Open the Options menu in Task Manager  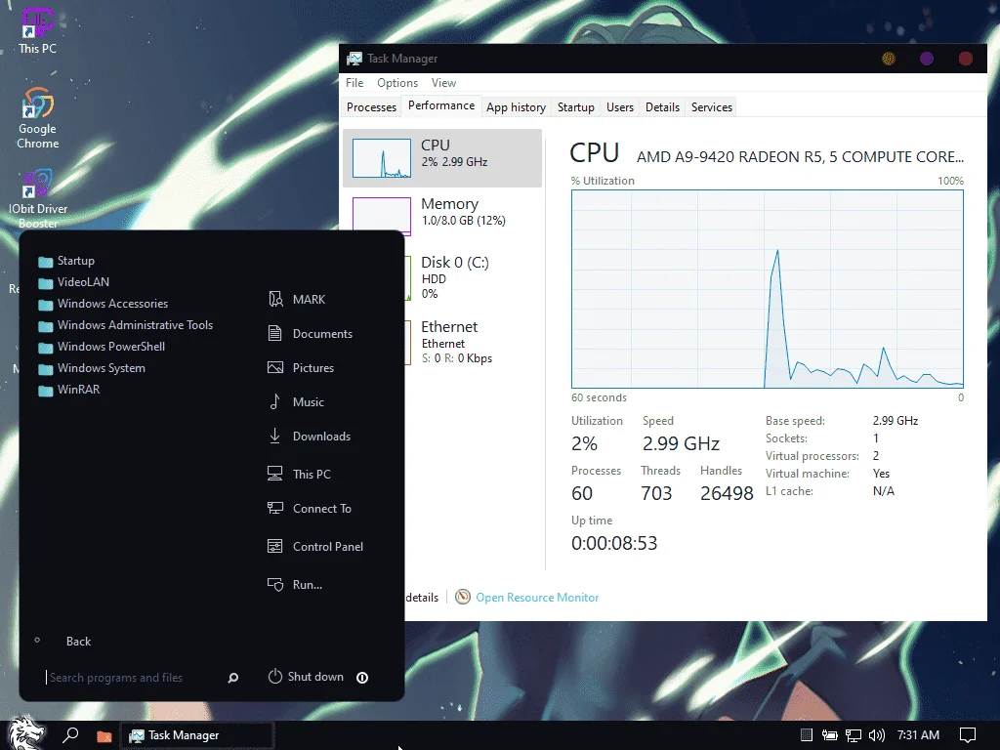pos(397,83)
